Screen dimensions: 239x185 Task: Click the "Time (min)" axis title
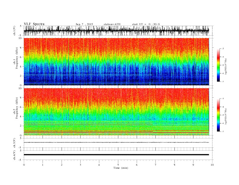point(121,168)
